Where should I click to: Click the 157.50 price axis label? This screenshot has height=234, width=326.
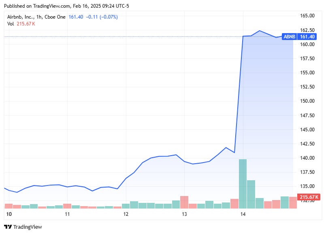pyautogui.click(x=307, y=58)
